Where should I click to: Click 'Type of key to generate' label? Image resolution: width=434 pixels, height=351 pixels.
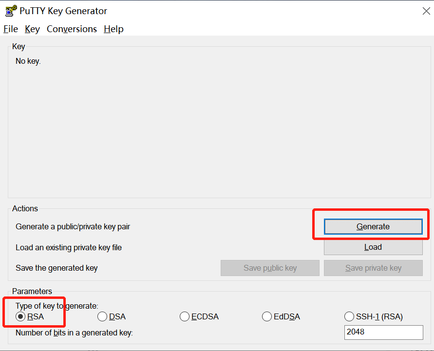(57, 306)
